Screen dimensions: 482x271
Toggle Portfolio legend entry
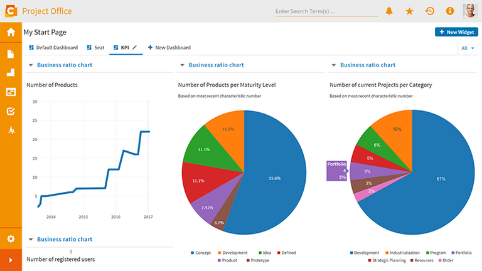click(x=461, y=253)
